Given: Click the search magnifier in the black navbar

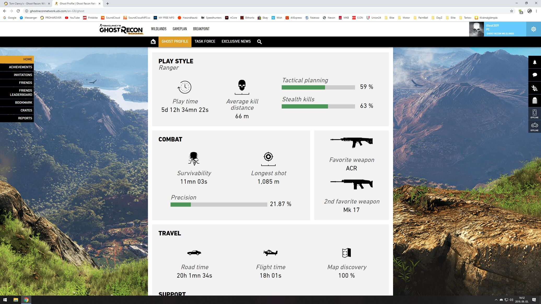Looking at the screenshot, I should 259,42.
